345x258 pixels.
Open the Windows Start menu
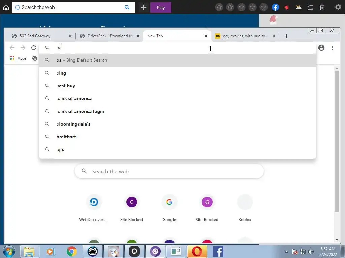pyautogui.click(x=9, y=251)
